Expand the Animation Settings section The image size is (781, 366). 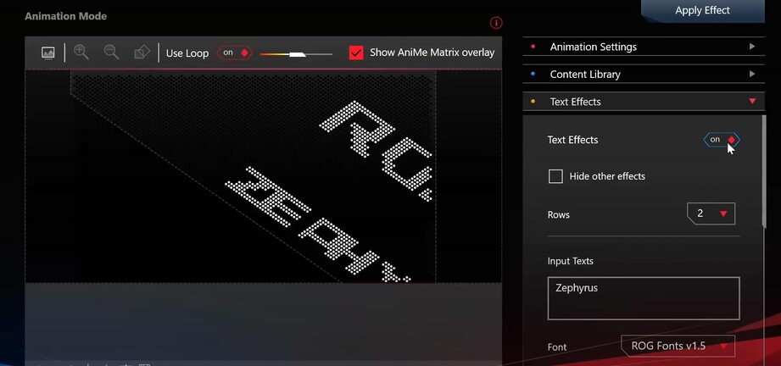(x=643, y=47)
